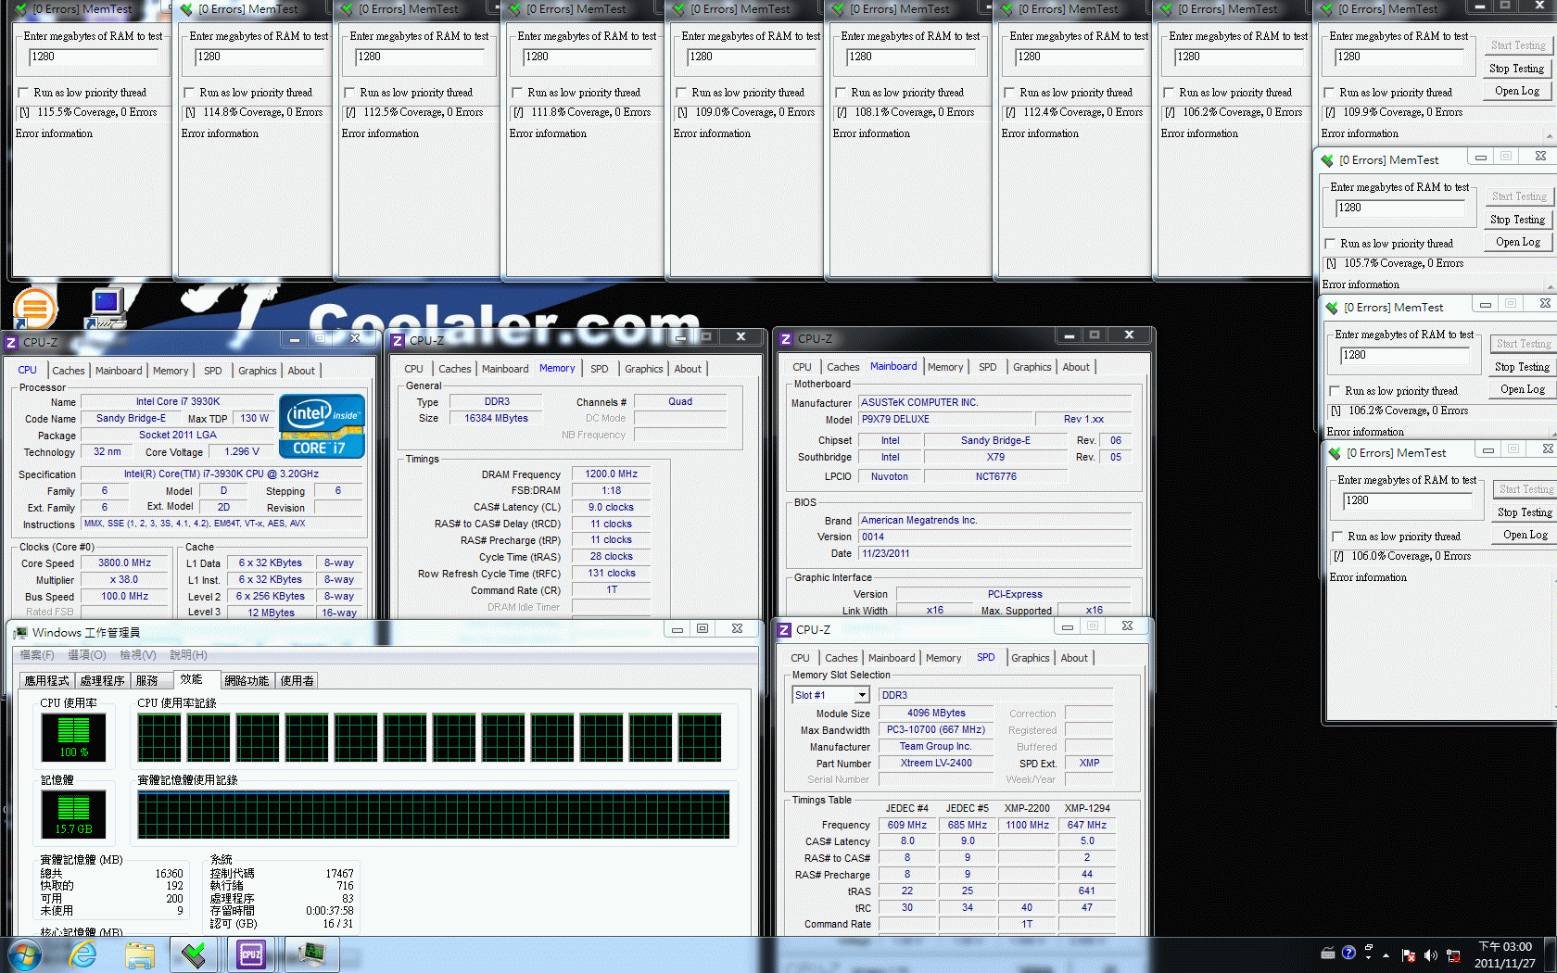Enable low priority thread in 114.8% coverage MemTest

(190, 93)
